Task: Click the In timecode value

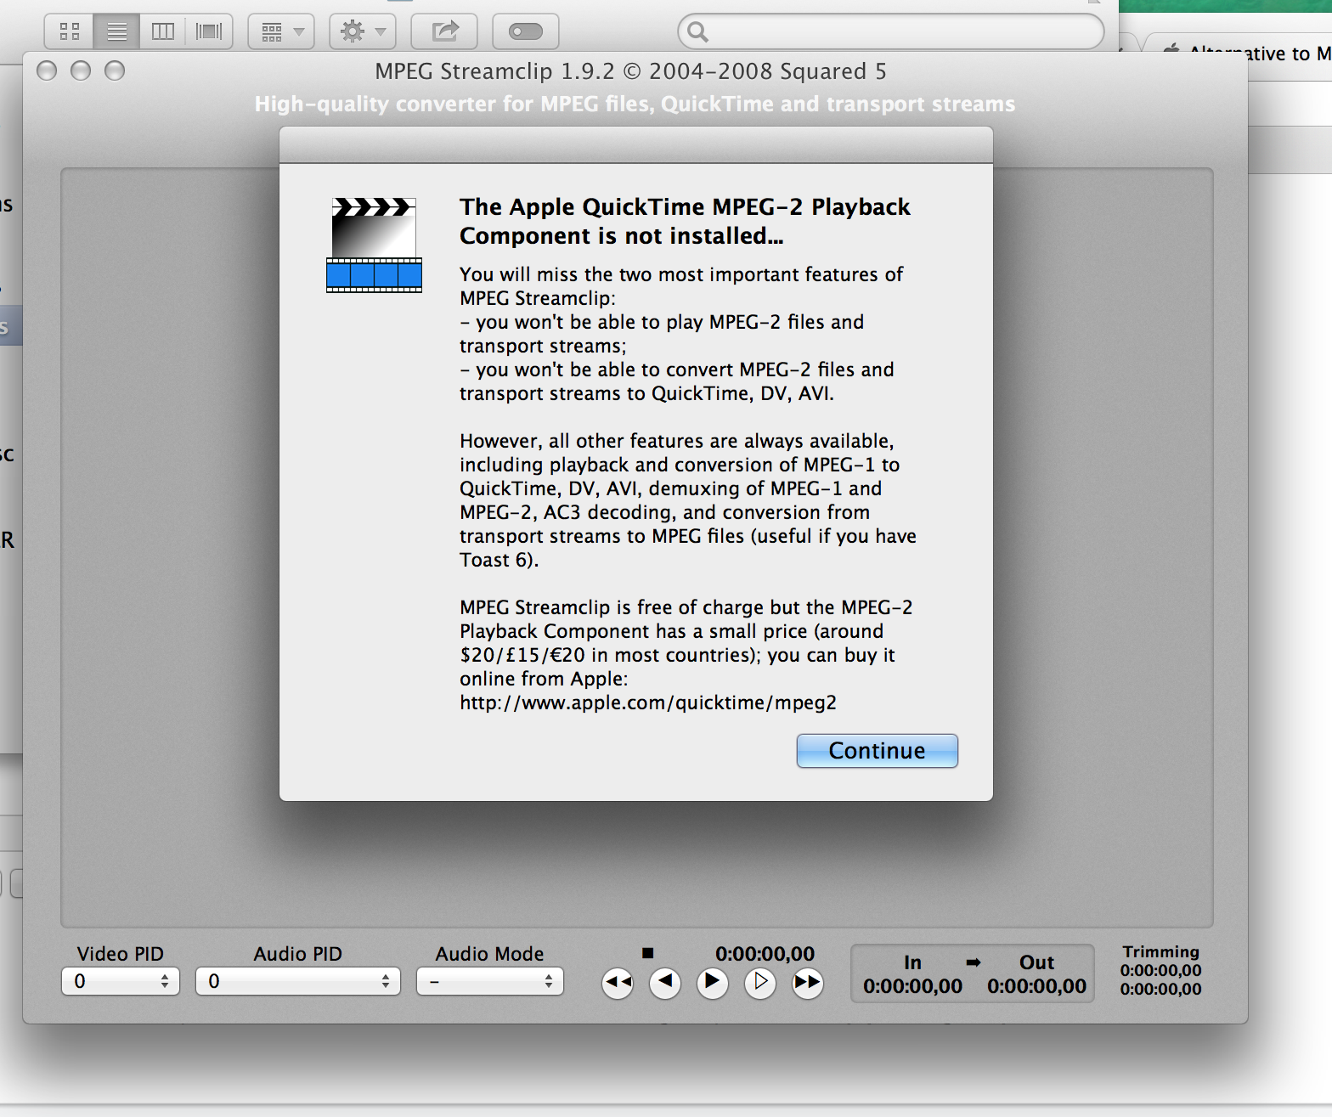Action: coord(912,986)
